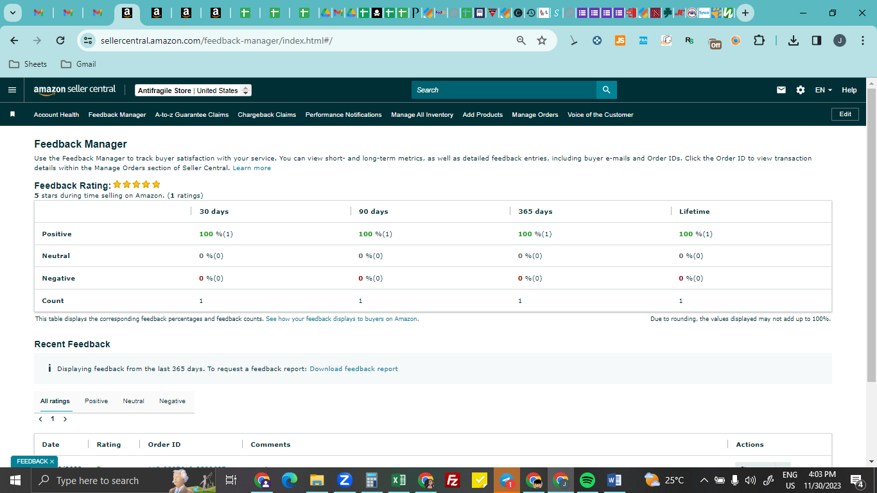Go to Manage All Inventory
This screenshot has height=493, width=877.
click(422, 115)
